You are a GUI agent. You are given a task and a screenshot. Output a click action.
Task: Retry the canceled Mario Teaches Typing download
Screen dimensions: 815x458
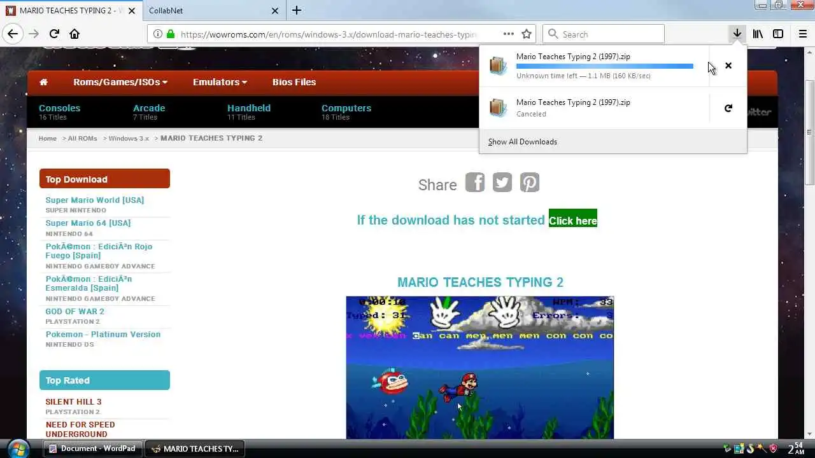pos(728,108)
